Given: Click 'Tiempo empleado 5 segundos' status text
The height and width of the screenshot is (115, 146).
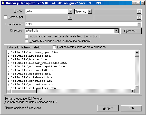Looking at the screenshot, I should click(23, 108).
